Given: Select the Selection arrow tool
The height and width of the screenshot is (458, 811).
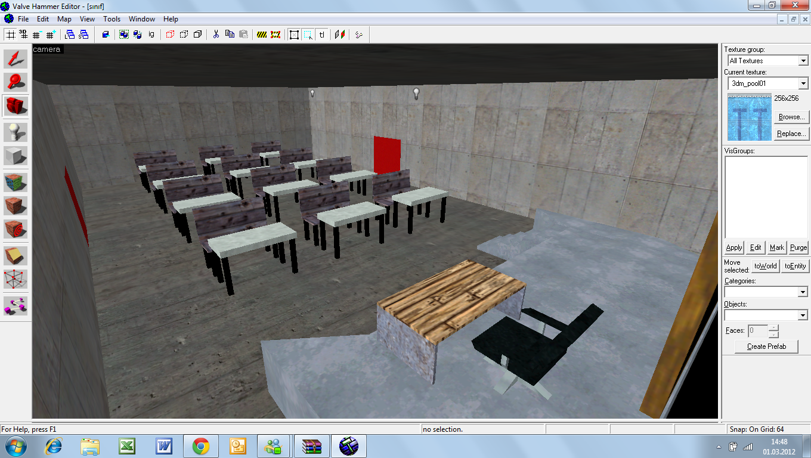Looking at the screenshot, I should pyautogui.click(x=16, y=58).
